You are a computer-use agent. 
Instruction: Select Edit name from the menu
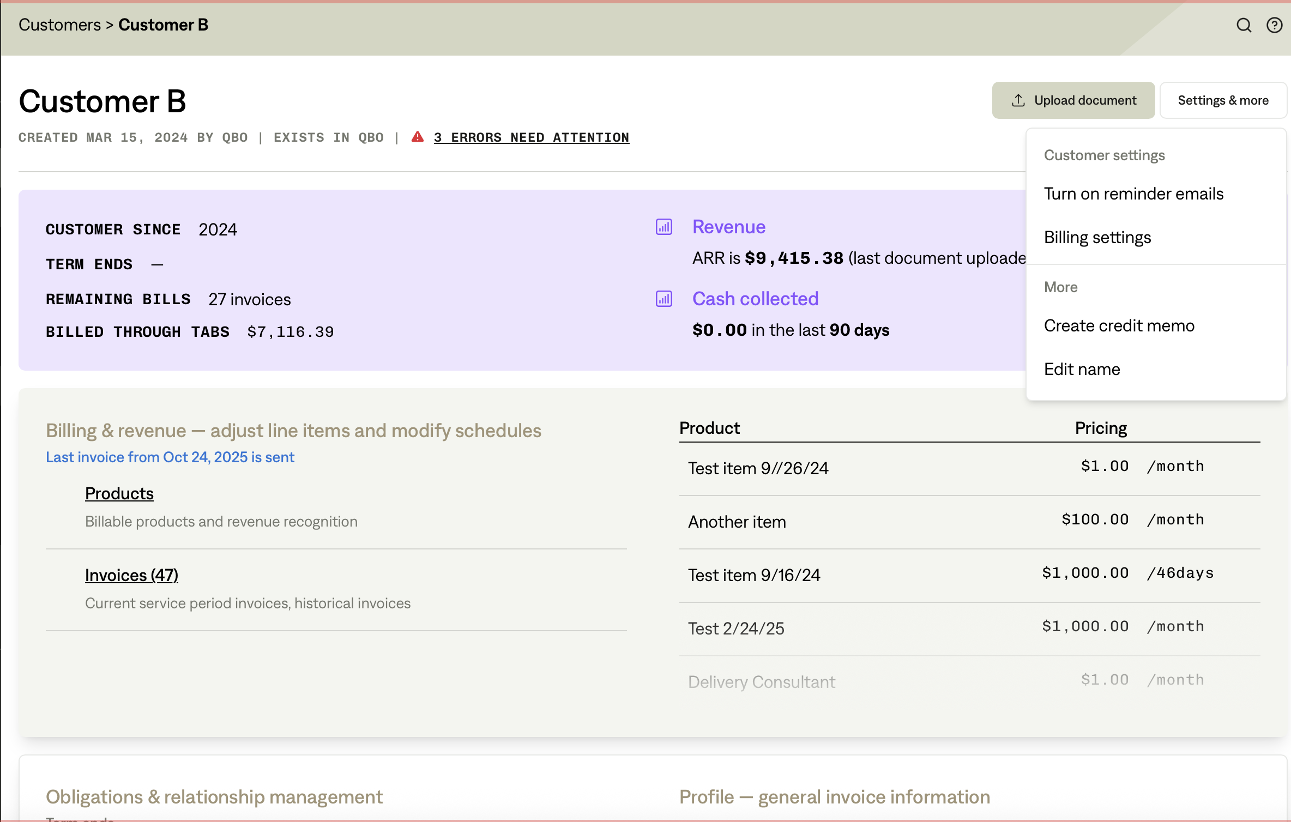[1082, 368]
